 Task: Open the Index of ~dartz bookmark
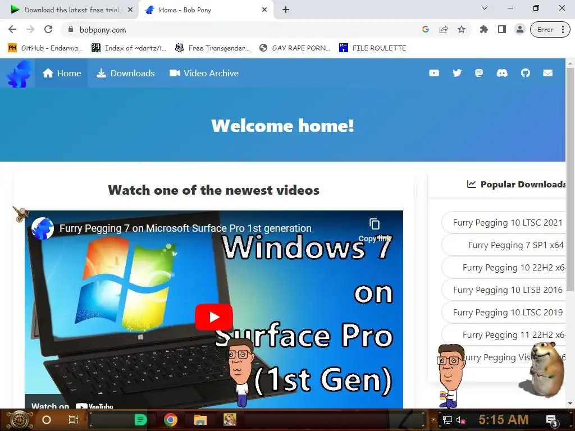(x=129, y=48)
